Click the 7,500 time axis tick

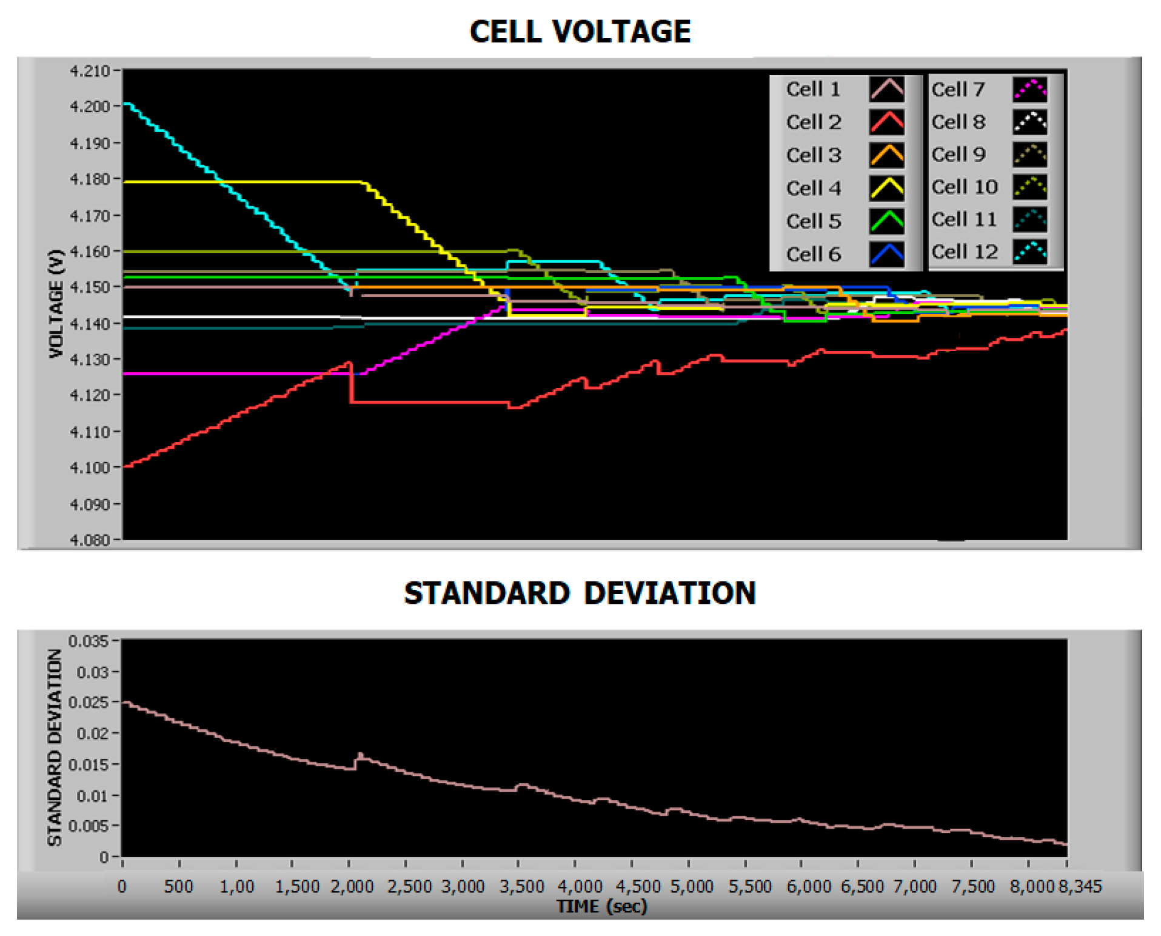pos(973,886)
